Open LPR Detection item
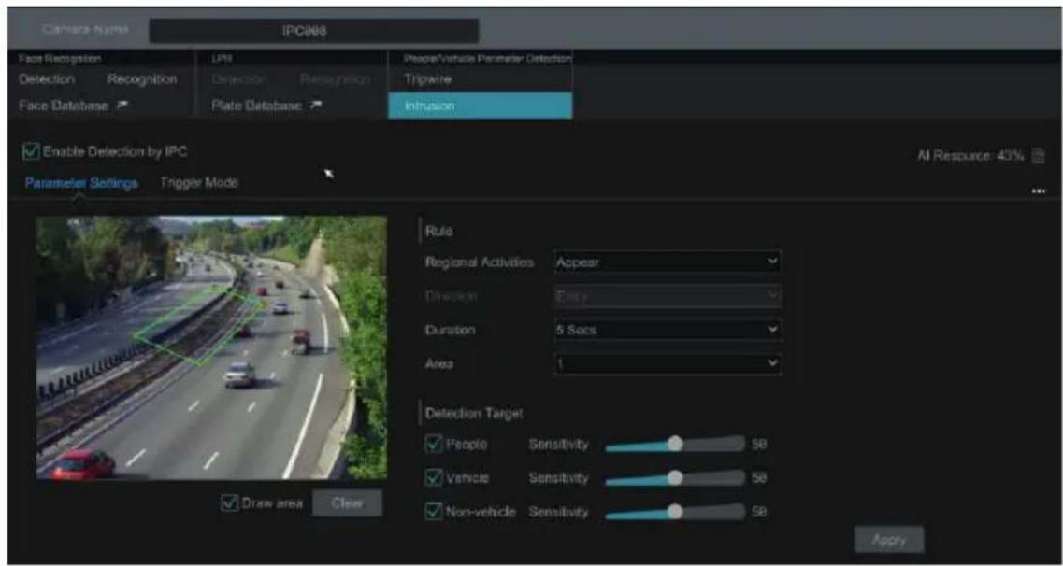Viewport: 1063px width, 566px height. tap(239, 79)
